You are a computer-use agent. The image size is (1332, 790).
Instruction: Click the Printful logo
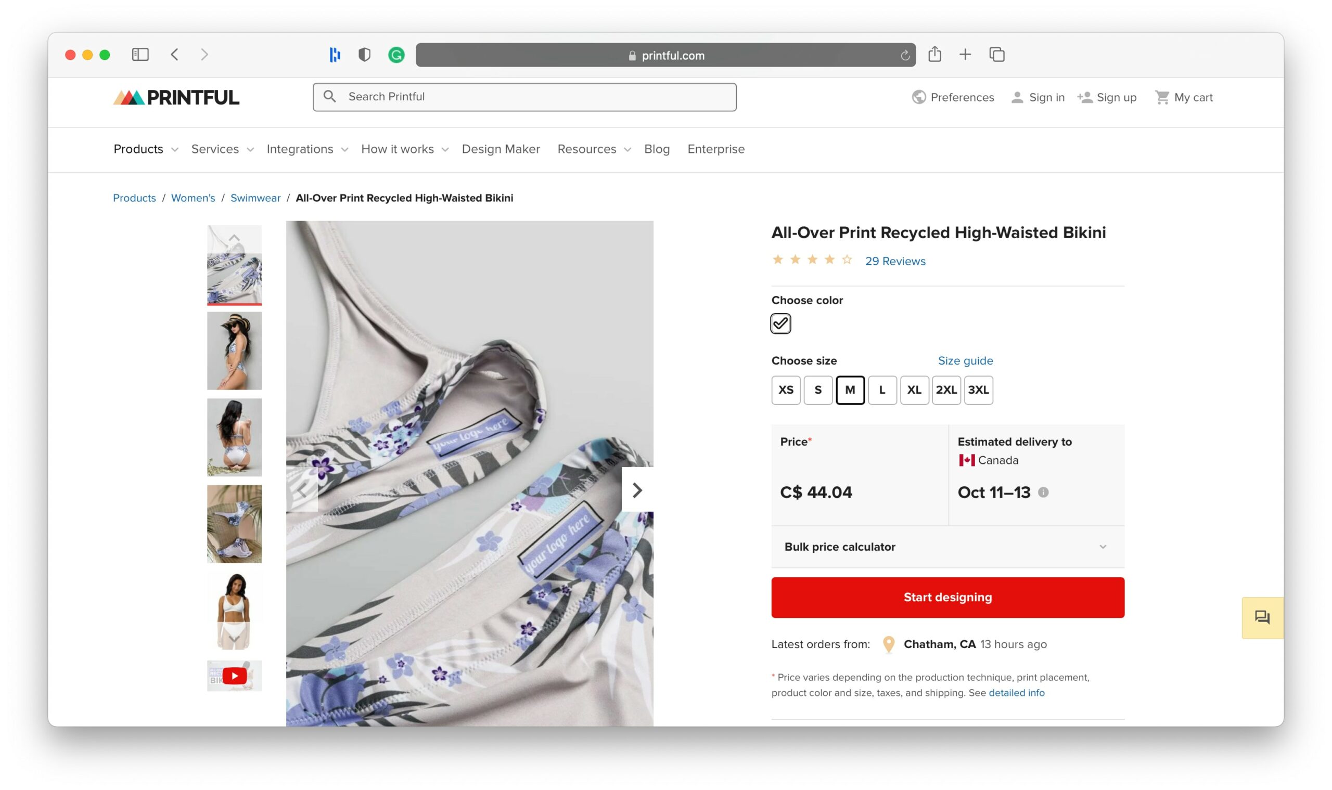click(176, 97)
